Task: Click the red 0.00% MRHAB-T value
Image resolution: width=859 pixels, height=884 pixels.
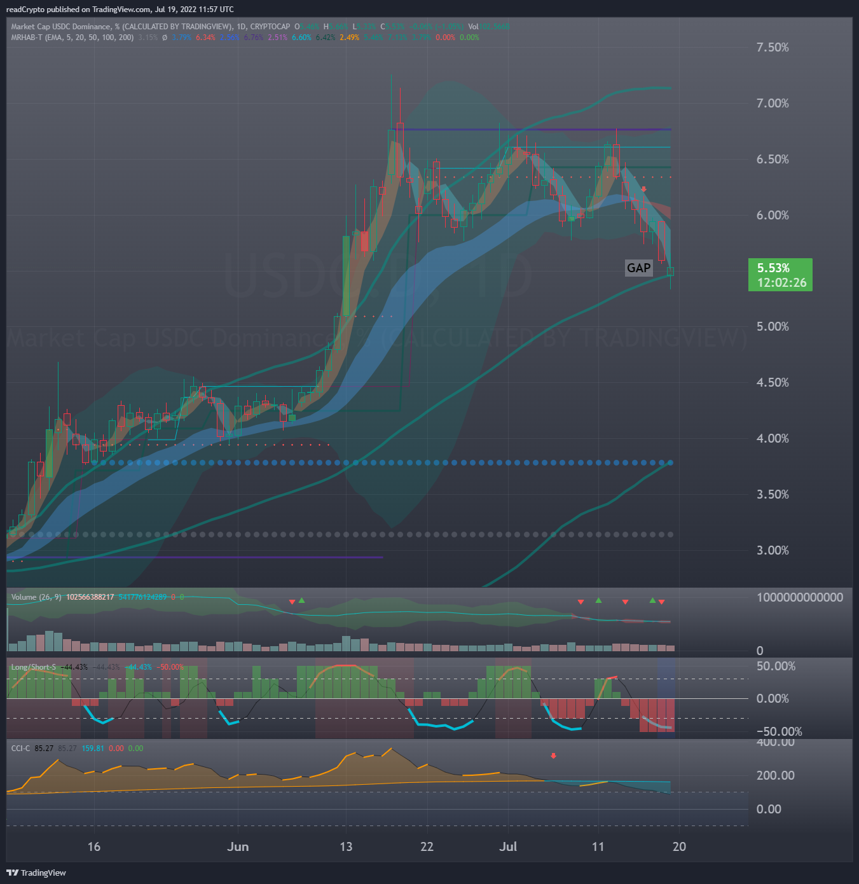Action: 445,38
